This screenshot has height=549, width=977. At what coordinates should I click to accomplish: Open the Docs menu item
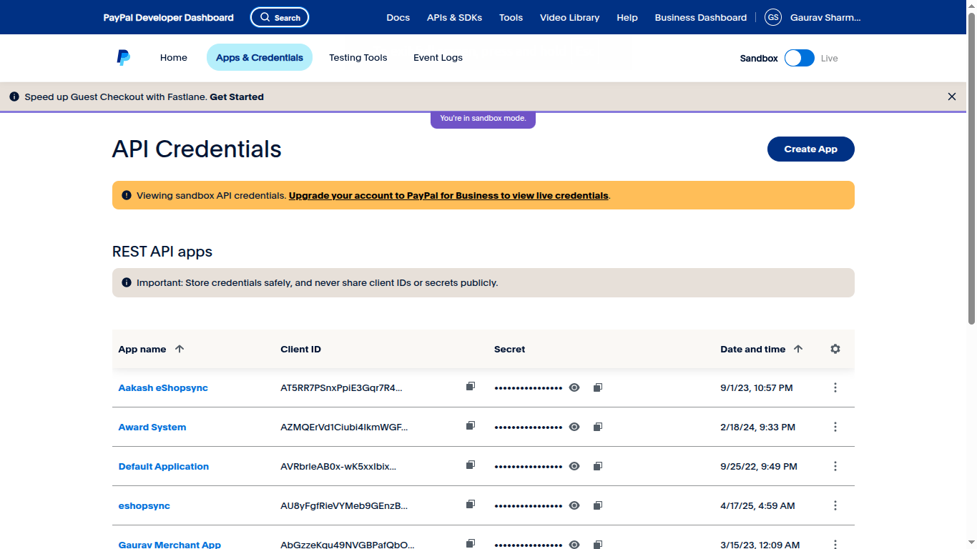398,17
